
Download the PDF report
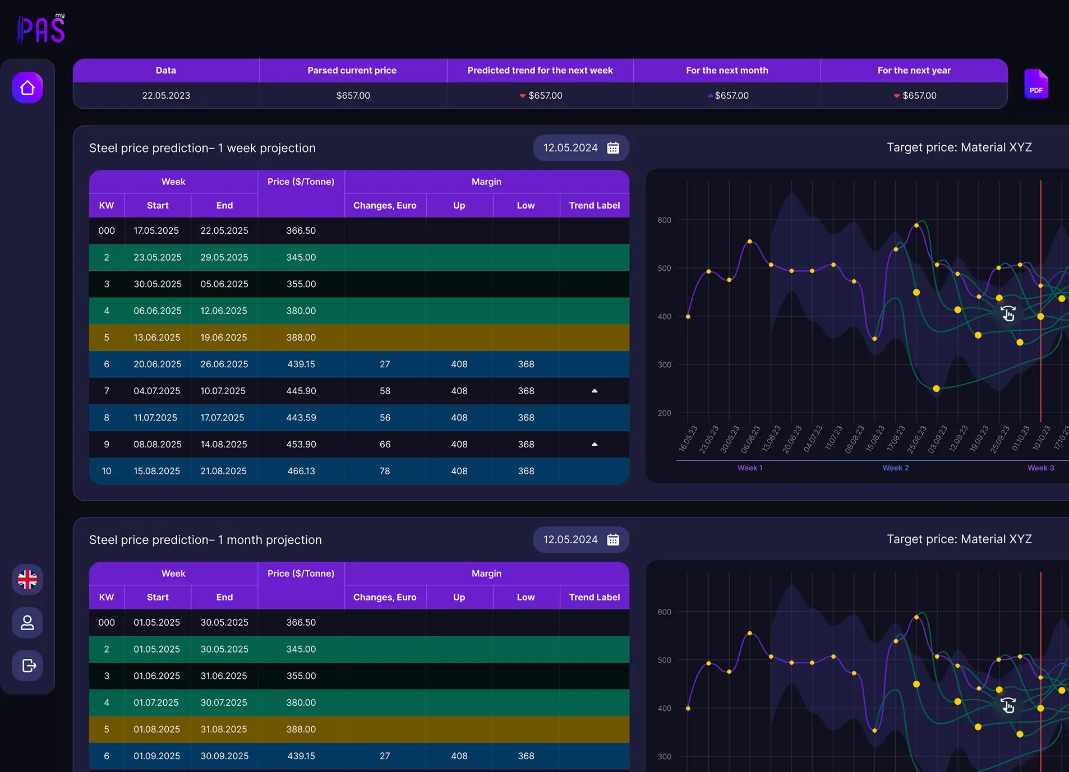(1036, 85)
